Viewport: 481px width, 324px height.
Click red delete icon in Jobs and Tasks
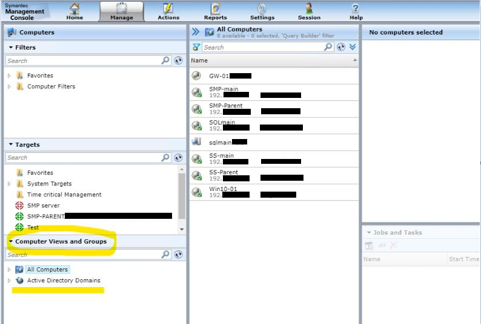(393, 245)
